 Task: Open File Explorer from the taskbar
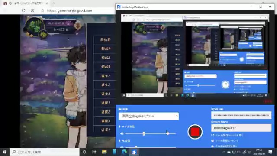point(104,152)
